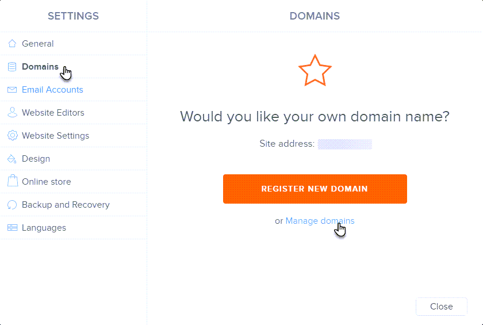Follow the Manage domains link
Image resolution: width=483 pixels, height=325 pixels.
(x=320, y=221)
